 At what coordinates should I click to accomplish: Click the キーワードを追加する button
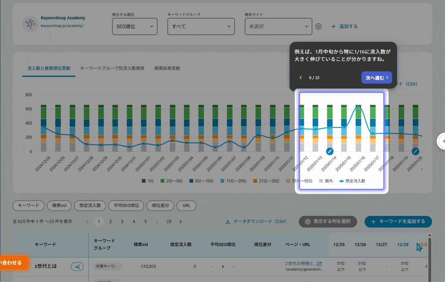point(398,221)
